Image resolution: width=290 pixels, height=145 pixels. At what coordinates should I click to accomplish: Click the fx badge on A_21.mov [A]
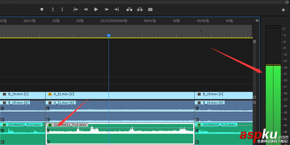click(50, 103)
